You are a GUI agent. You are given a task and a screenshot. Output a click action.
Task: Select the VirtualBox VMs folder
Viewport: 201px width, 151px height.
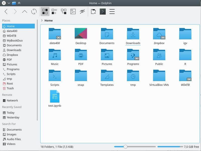(x=159, y=75)
